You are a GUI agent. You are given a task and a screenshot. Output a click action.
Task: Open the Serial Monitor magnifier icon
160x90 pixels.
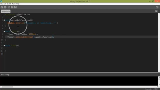click(x=157, y=7)
